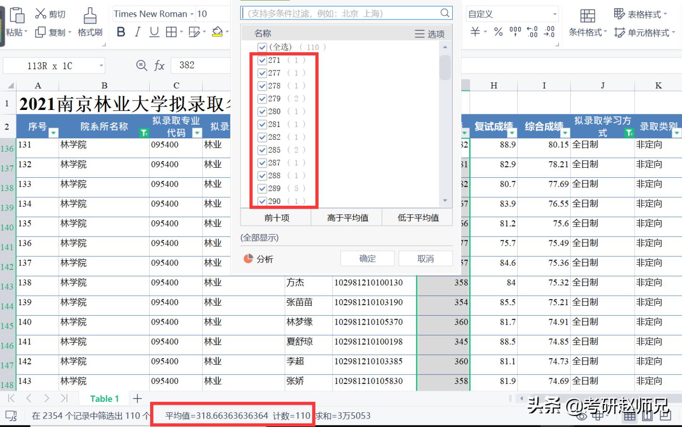
Task: Toggle the (全选) select all checkbox
Action: click(x=262, y=47)
